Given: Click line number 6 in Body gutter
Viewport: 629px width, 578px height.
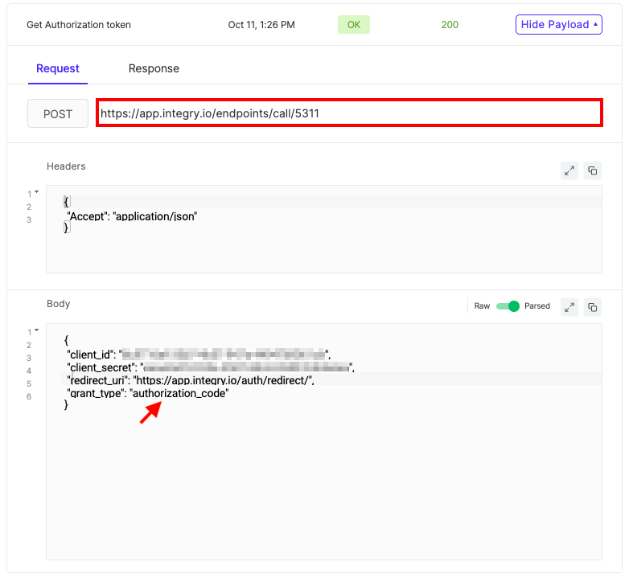Looking at the screenshot, I should (x=29, y=397).
